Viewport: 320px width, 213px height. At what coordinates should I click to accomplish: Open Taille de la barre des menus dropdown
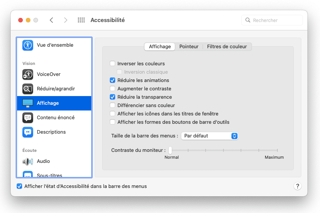coord(209,136)
